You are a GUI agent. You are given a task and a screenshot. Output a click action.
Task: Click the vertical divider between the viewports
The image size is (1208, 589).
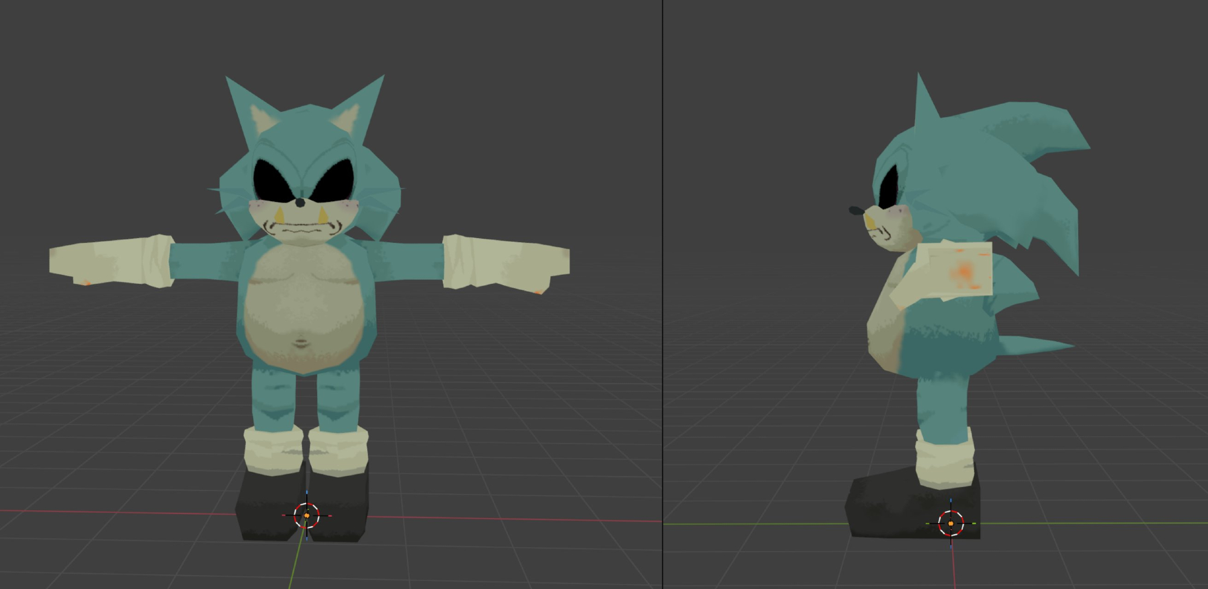click(663, 294)
